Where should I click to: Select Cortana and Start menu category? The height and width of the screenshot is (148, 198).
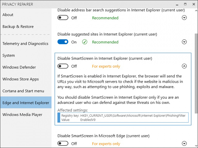23,91
